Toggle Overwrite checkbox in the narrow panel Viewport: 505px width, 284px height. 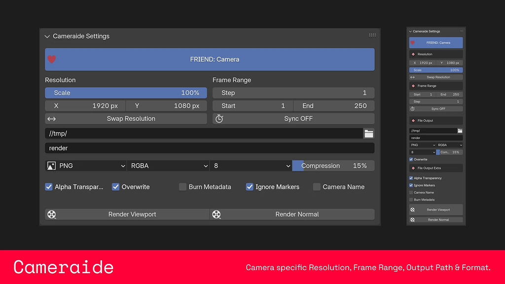411,159
